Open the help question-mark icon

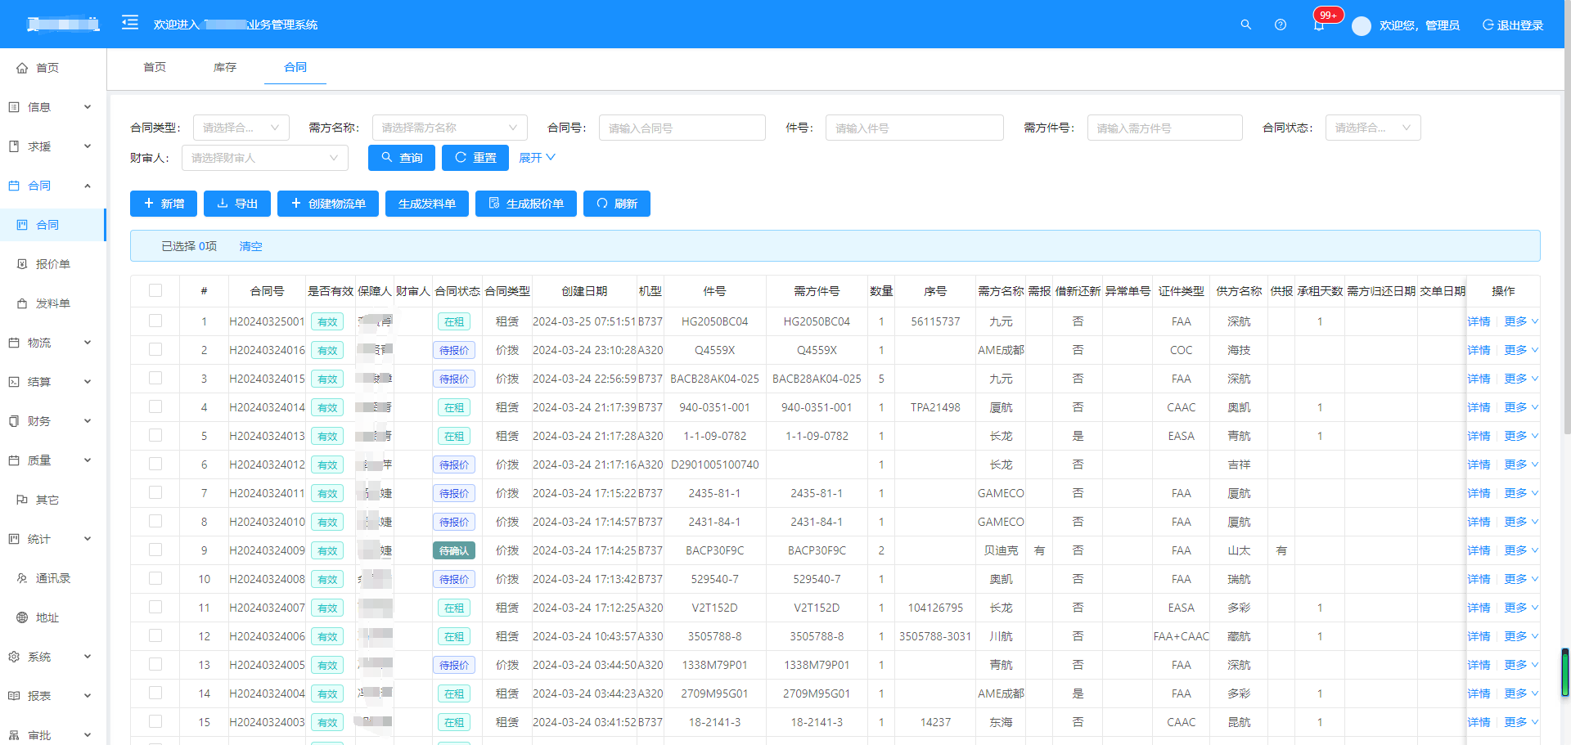(x=1281, y=25)
